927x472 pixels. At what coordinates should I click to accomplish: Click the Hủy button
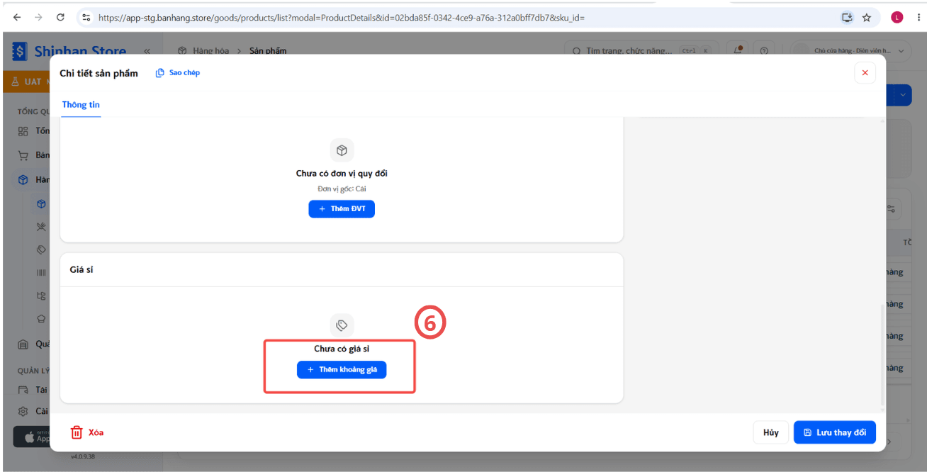(x=770, y=432)
